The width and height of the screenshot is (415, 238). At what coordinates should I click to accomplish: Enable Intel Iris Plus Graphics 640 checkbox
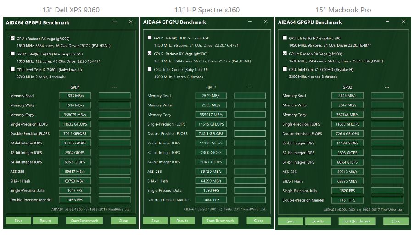tap(12, 54)
